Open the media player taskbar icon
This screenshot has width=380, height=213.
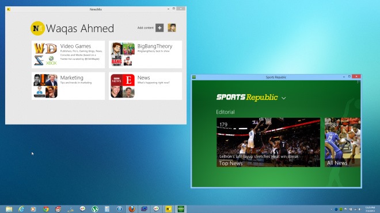(x=33, y=209)
